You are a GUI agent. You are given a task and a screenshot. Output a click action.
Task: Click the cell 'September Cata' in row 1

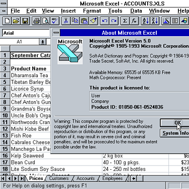coord(30,55)
